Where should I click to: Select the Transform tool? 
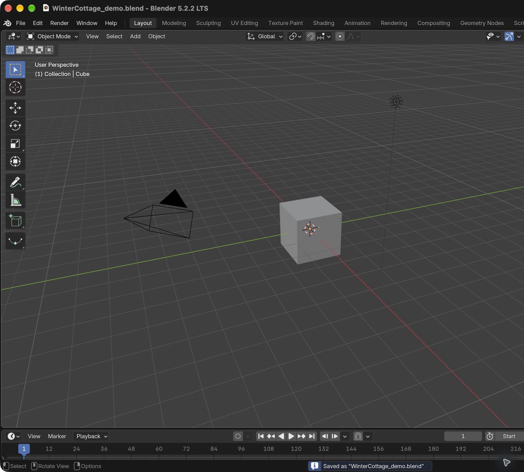point(15,161)
